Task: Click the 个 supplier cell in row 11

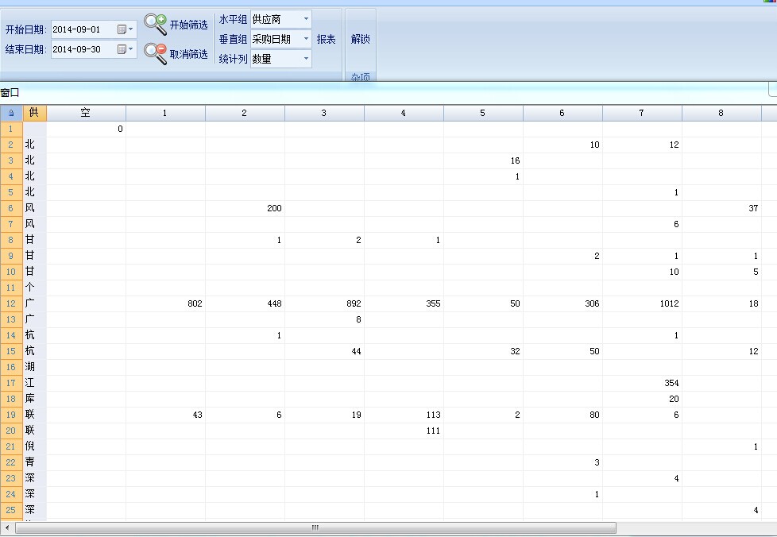Action: pos(34,288)
